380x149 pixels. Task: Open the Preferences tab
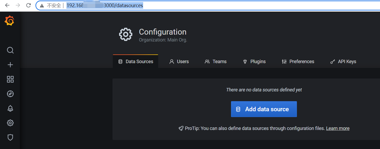click(298, 62)
